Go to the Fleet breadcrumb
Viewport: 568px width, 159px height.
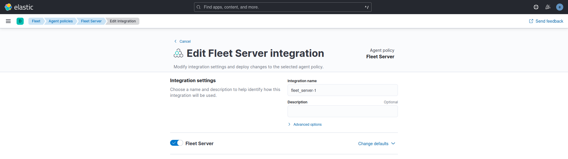click(x=36, y=21)
